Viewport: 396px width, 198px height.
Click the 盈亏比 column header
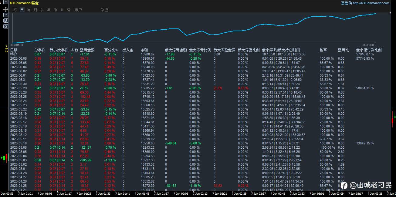point(344,50)
